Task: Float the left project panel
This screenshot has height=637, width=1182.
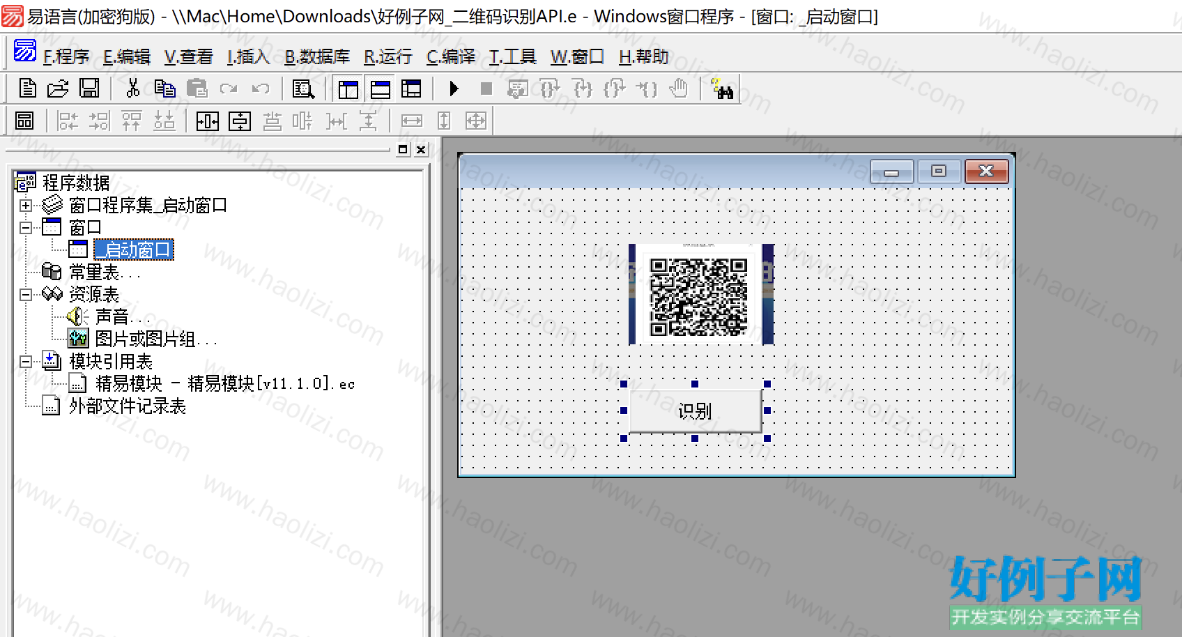Action: pos(403,150)
